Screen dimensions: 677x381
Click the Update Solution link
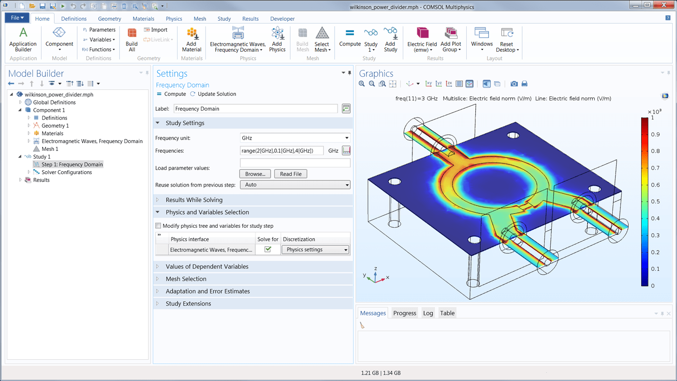tap(216, 94)
